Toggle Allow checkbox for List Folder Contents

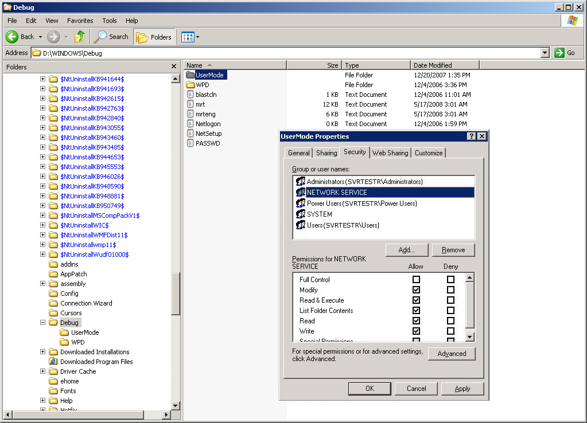click(416, 311)
